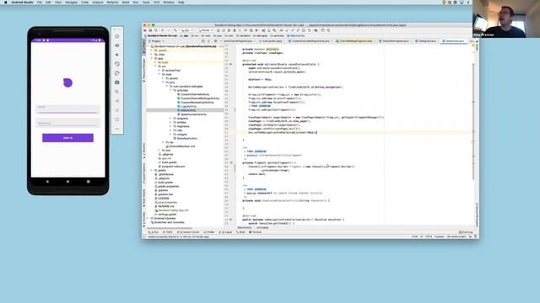
Task: Toggle the Resource Manager side tab
Action: pos(144,71)
